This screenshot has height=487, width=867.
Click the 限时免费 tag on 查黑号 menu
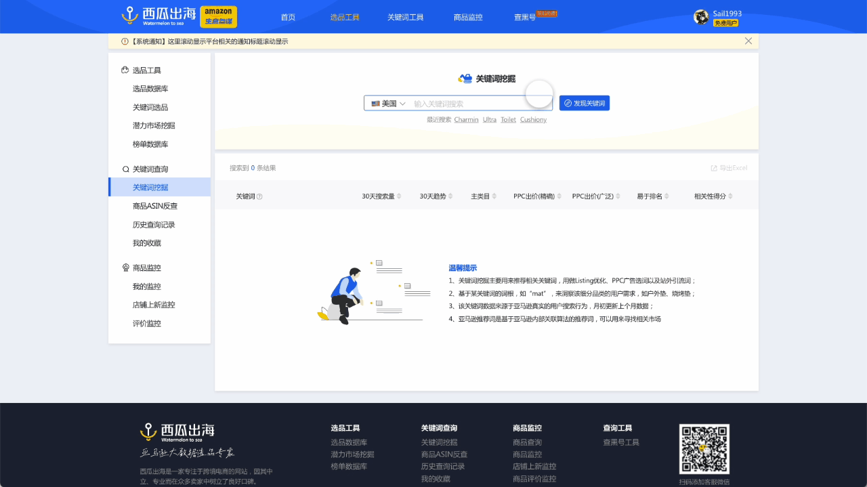coord(547,13)
